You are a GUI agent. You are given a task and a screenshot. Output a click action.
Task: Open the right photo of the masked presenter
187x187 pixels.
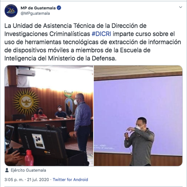(138, 116)
